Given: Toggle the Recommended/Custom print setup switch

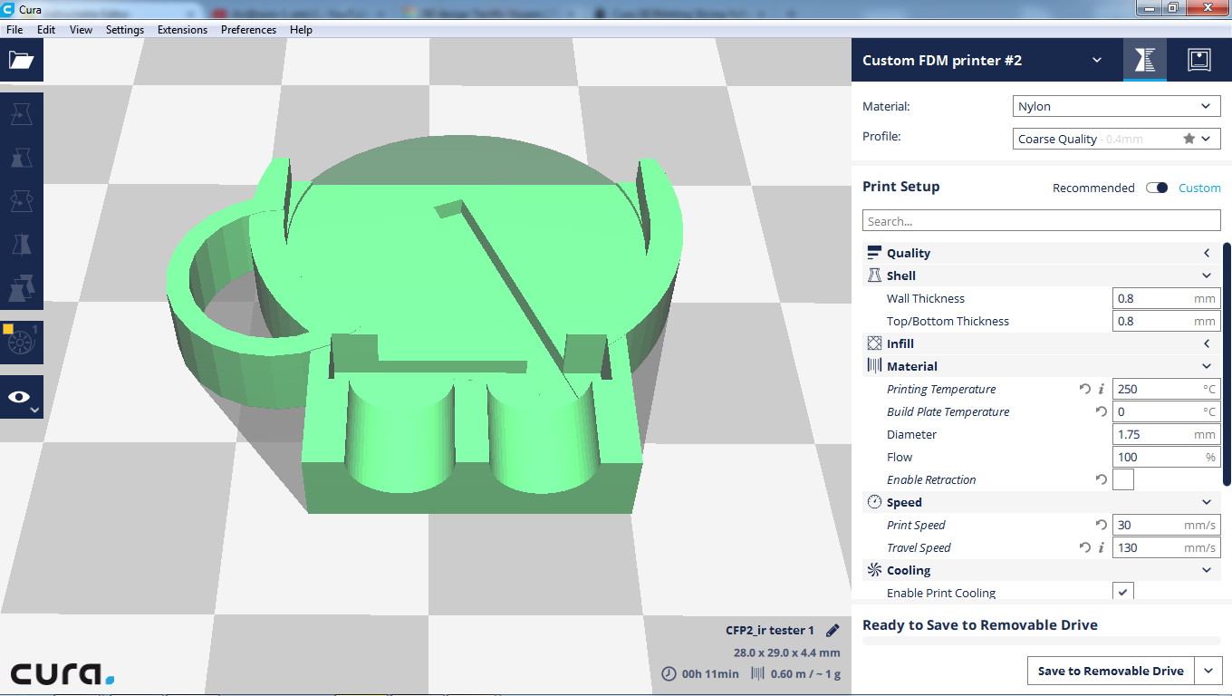Looking at the screenshot, I should point(1157,188).
